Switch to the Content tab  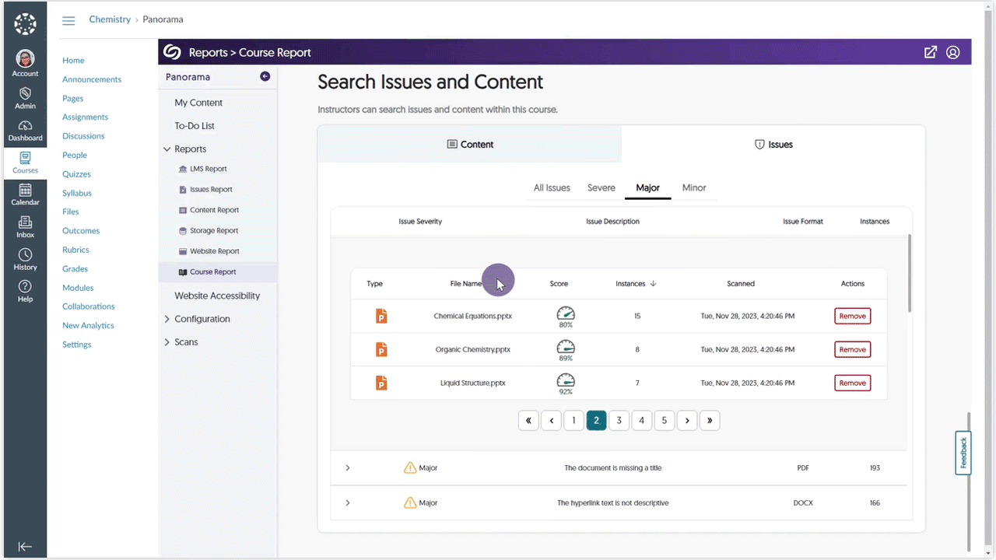(x=469, y=145)
